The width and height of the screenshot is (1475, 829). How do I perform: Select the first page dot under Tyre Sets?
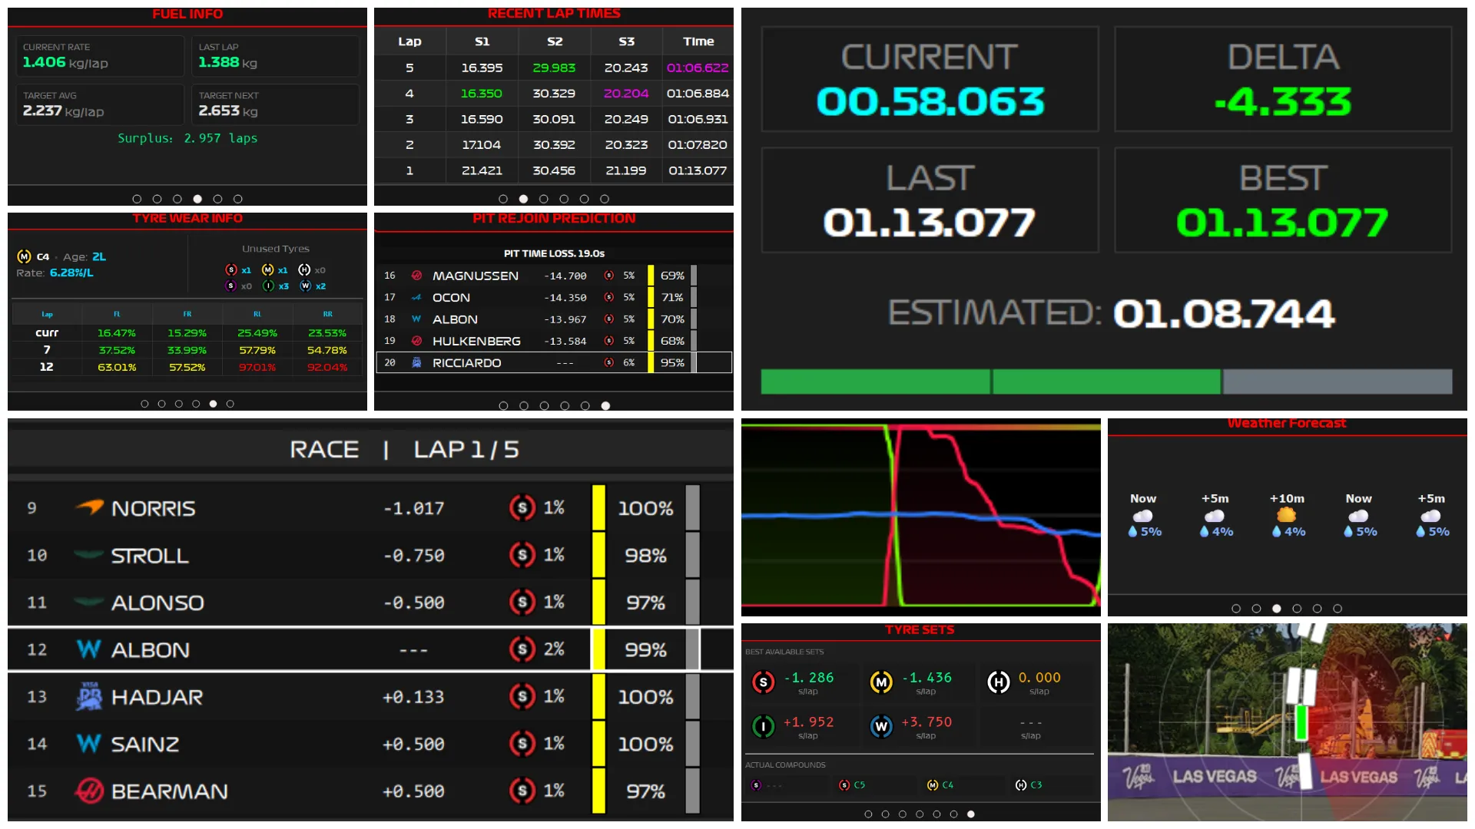[868, 814]
